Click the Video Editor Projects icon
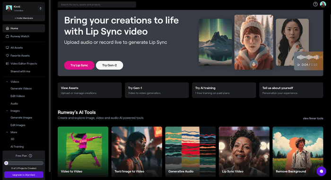331x180 pixels. point(8,64)
